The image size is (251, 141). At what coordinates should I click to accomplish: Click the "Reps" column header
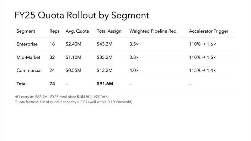[x=55, y=31]
